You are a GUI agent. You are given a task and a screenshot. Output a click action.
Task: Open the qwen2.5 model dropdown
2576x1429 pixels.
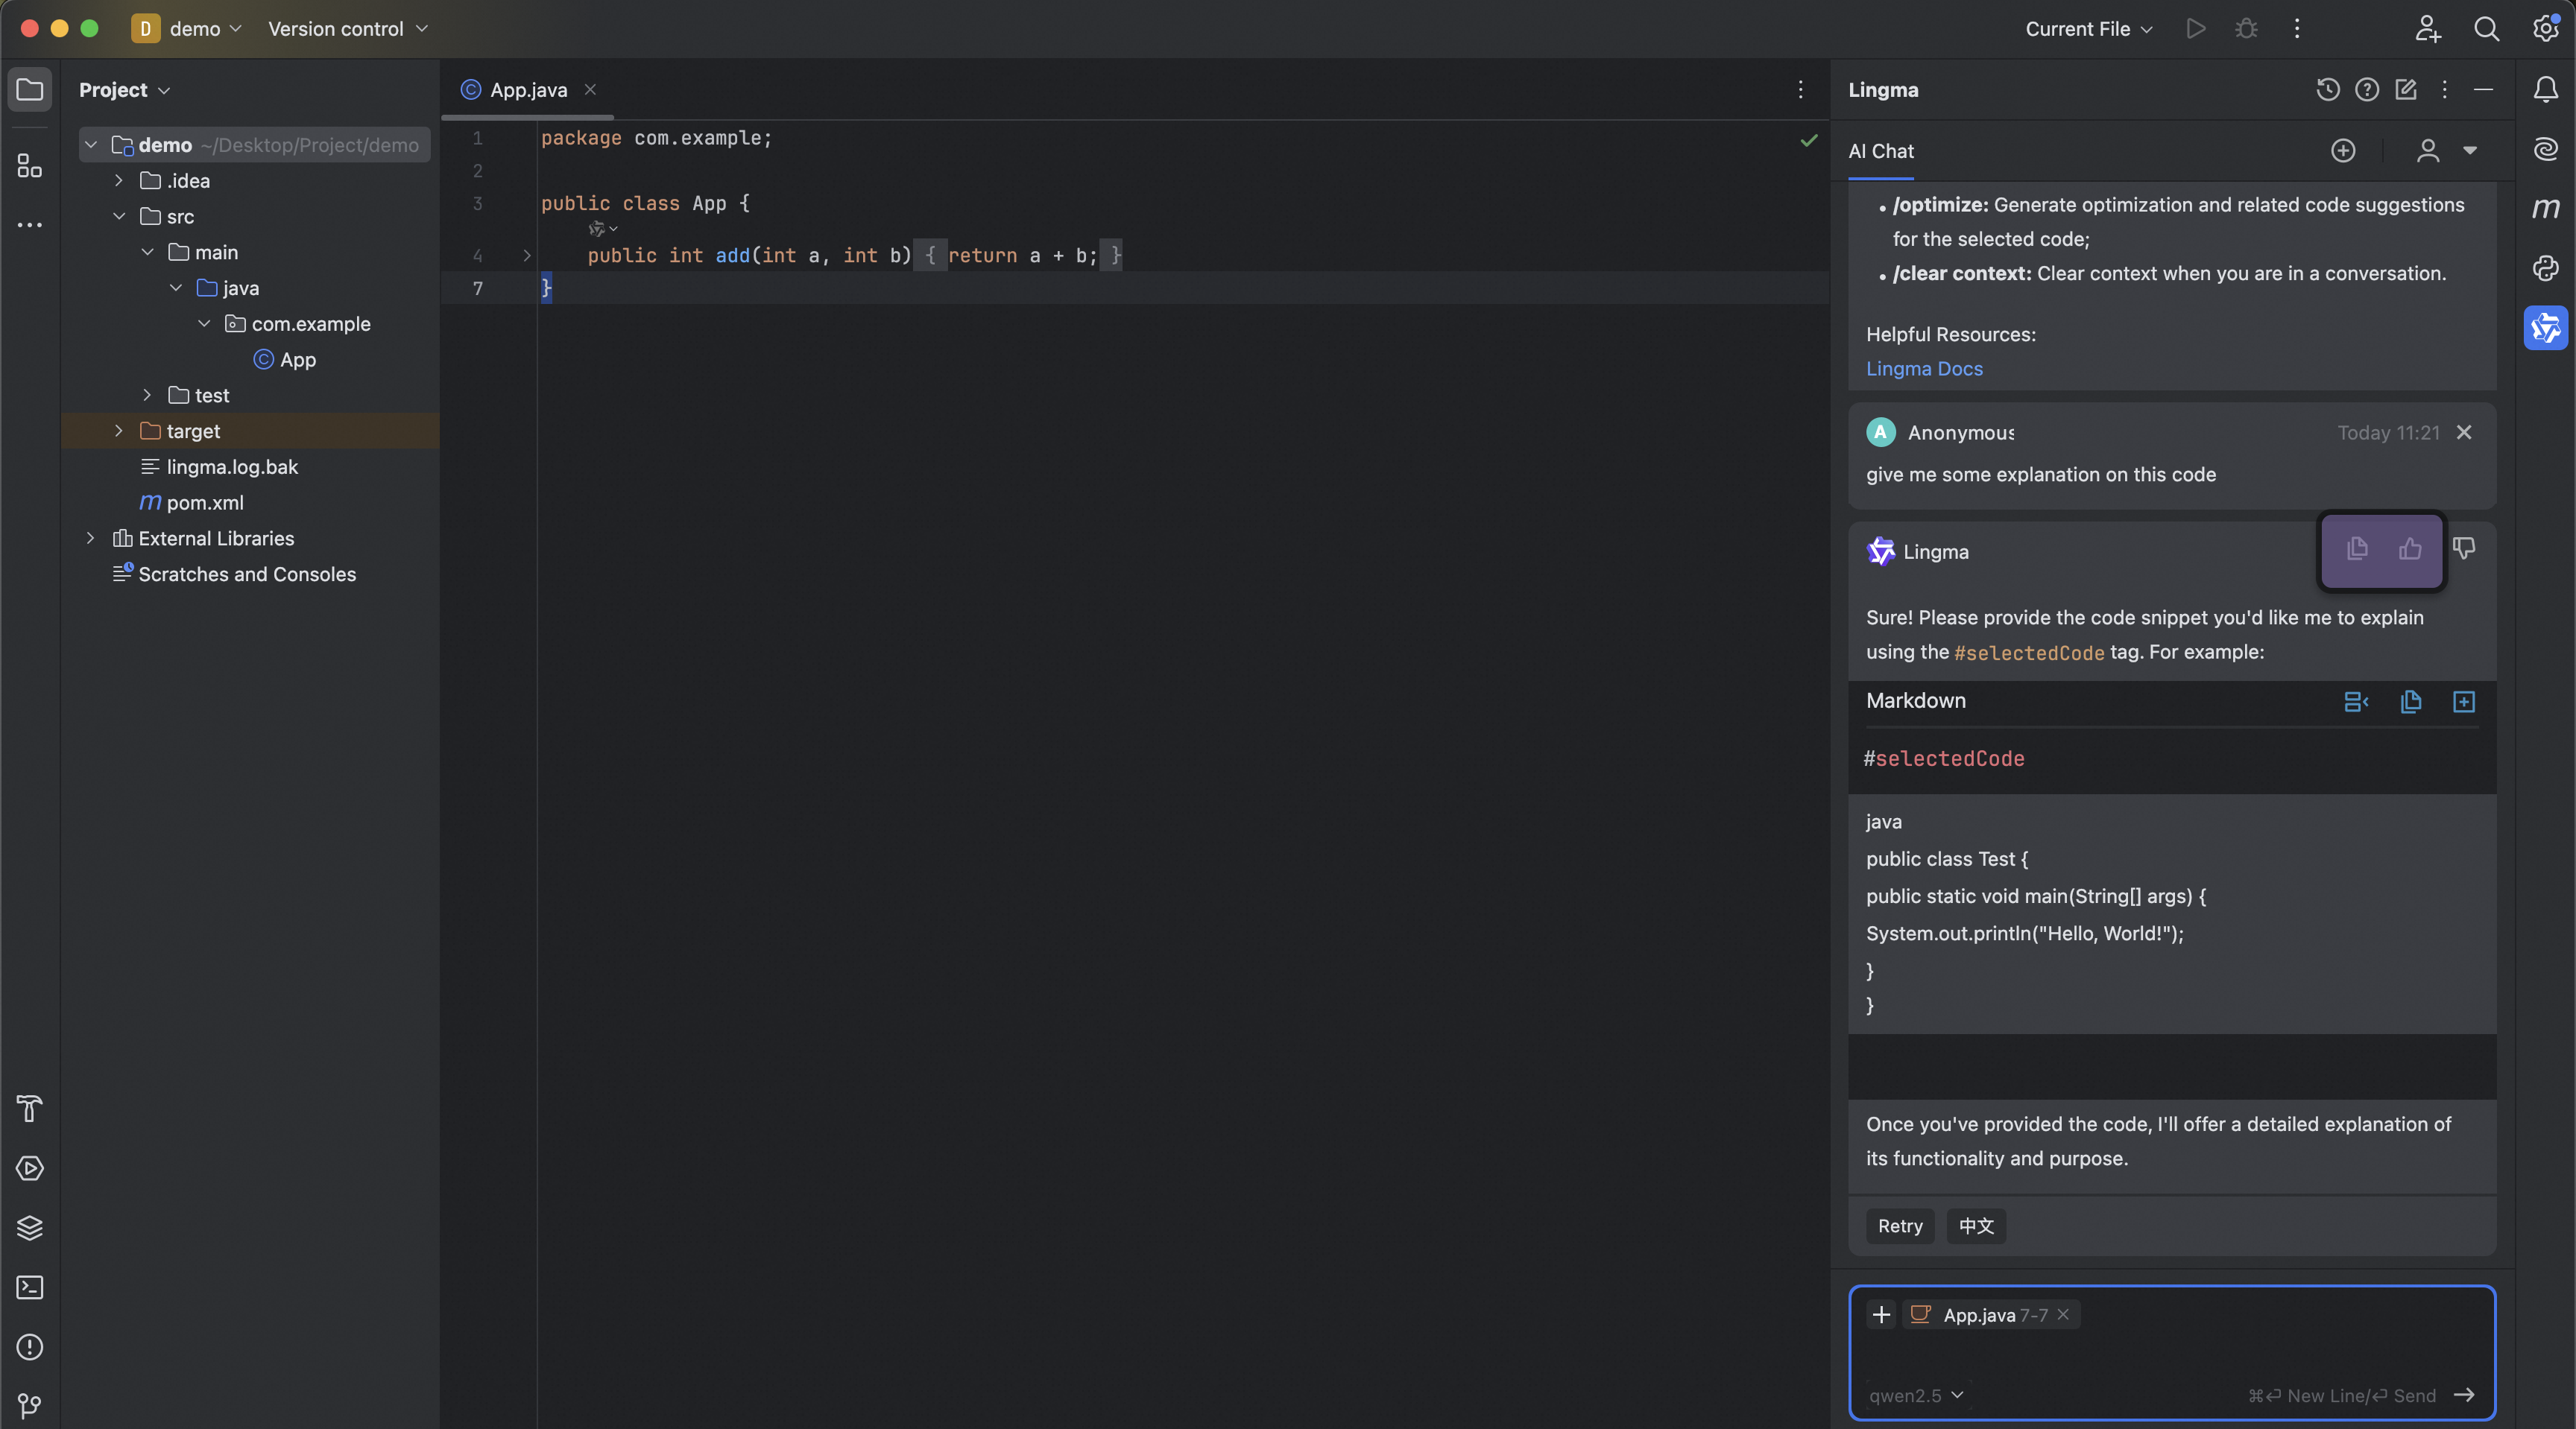click(1916, 1395)
